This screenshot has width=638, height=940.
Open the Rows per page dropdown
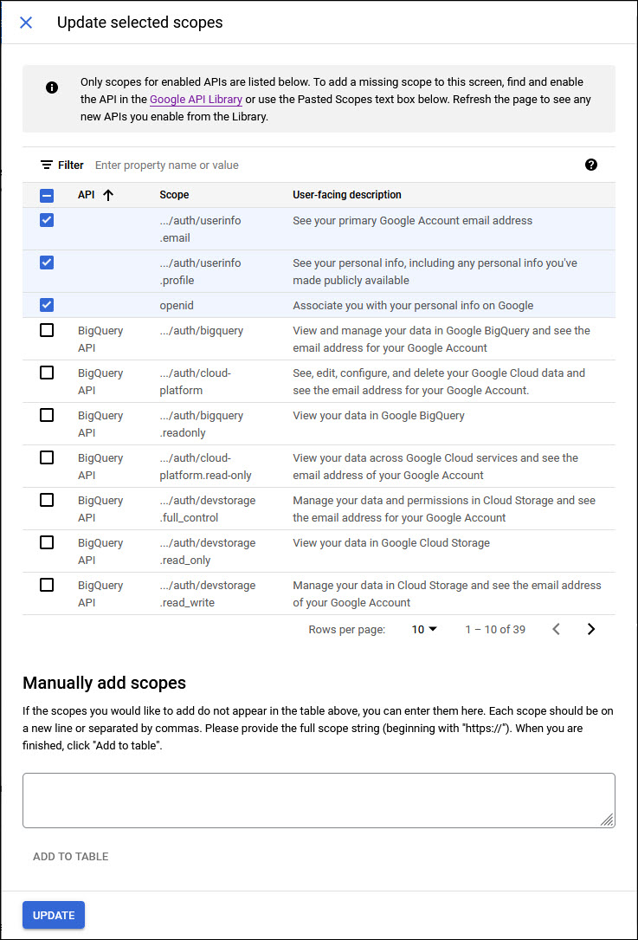pos(422,629)
